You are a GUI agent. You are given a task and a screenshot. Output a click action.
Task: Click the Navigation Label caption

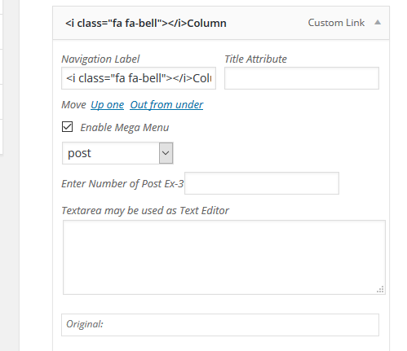[100, 59]
